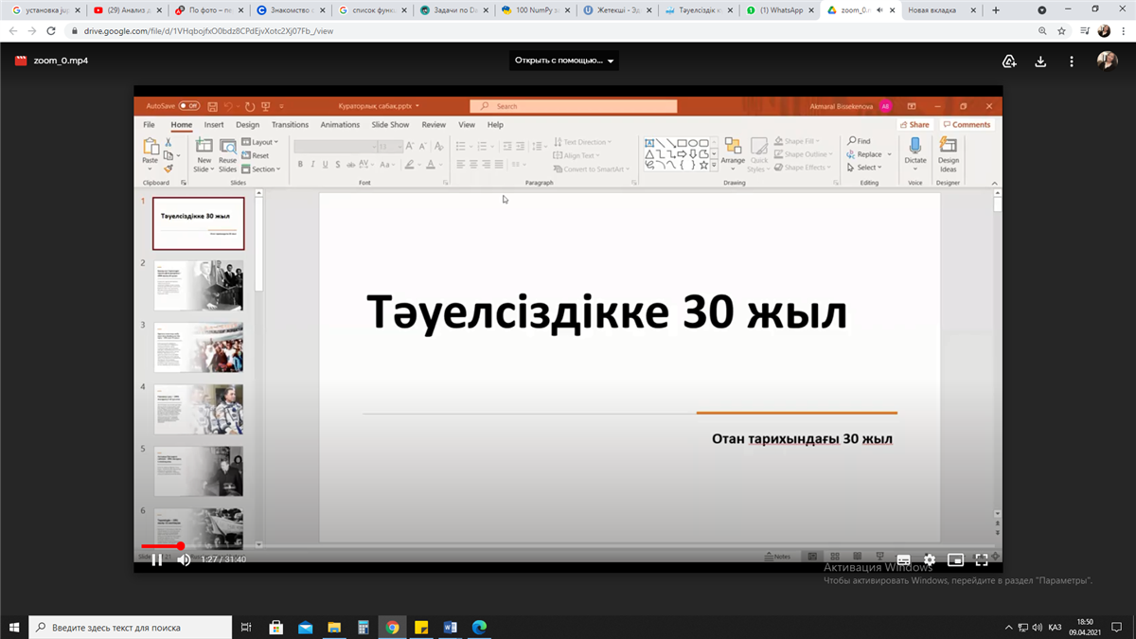The image size is (1136, 639).
Task: Expand the Layout dropdown
Action: tap(260, 142)
